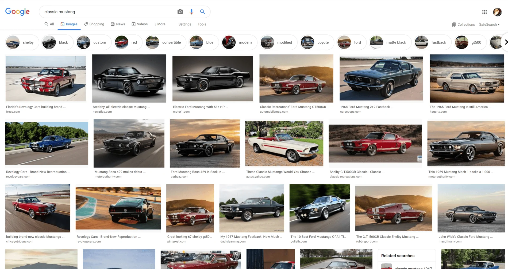Open the Settings menu

click(x=185, y=24)
